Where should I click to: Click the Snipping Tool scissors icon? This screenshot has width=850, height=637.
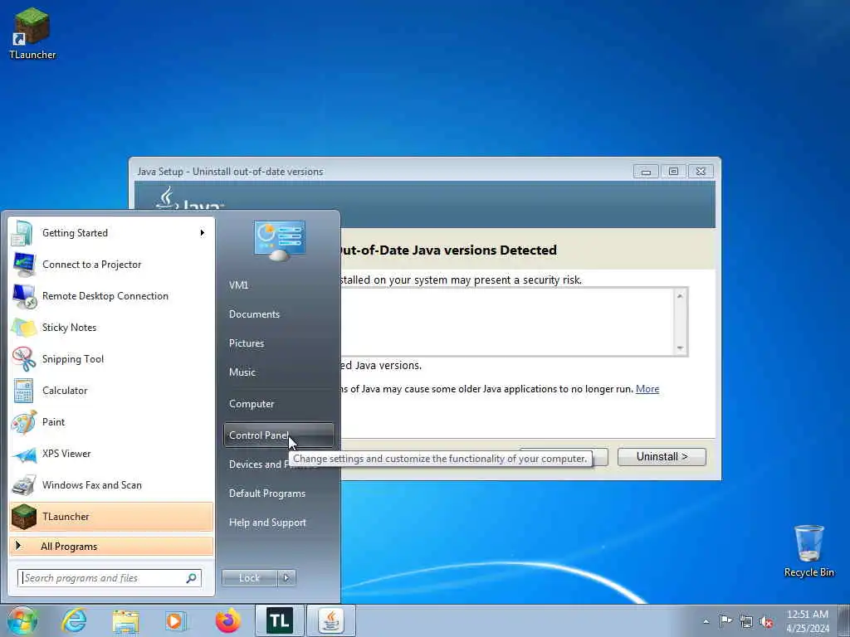click(24, 359)
